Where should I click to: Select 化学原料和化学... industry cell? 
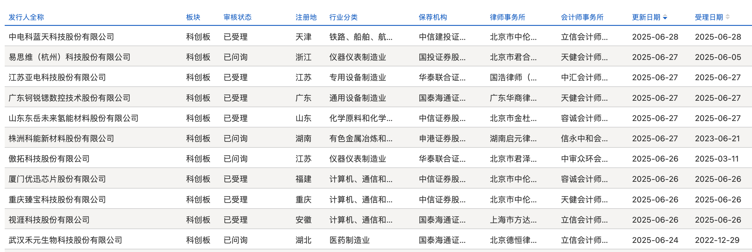click(361, 118)
